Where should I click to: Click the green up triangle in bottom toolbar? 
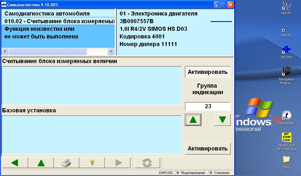41,163
